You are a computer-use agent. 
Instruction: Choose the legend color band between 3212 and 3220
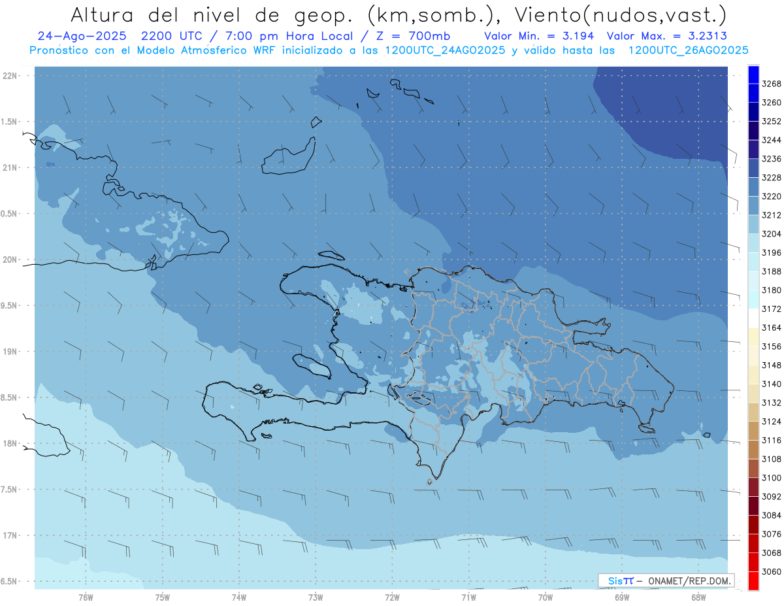tap(753, 205)
